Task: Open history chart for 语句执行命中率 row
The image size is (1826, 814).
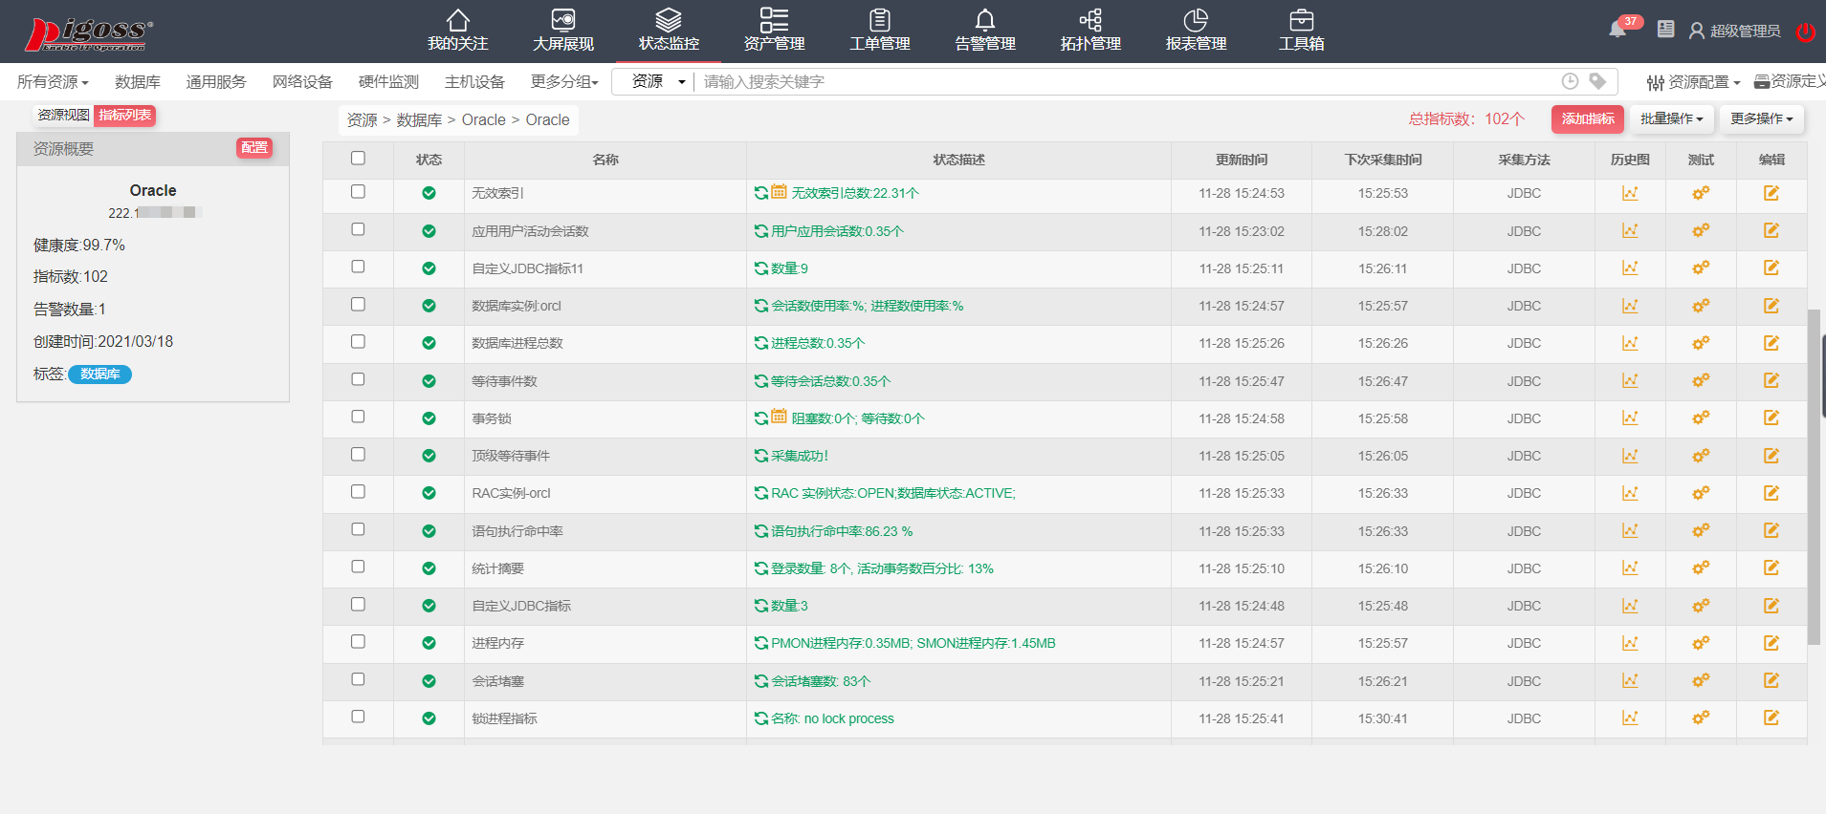Action: [x=1630, y=530]
